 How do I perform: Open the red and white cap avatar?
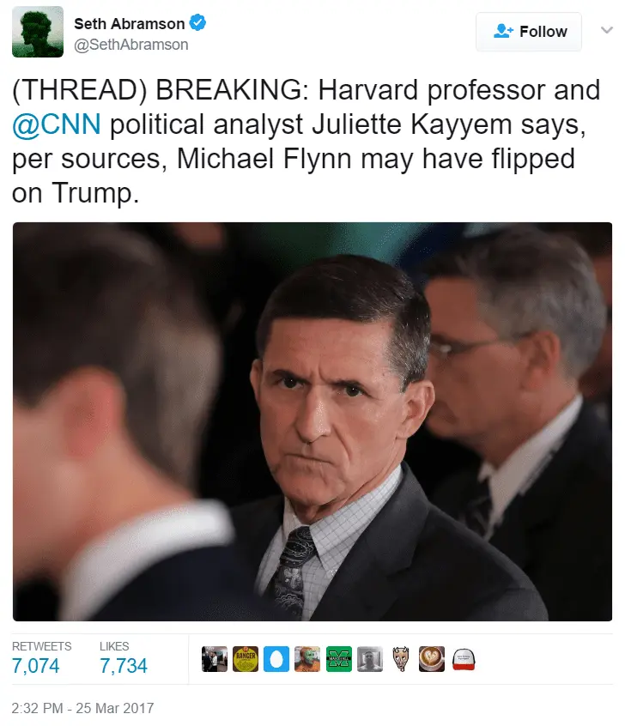463,659
